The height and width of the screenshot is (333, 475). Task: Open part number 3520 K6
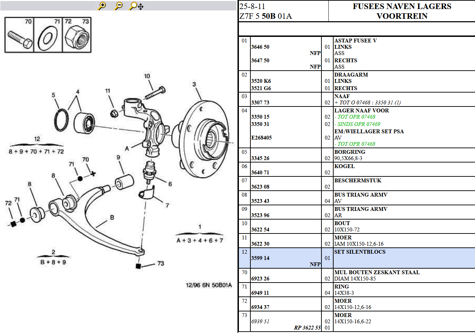pos(261,81)
